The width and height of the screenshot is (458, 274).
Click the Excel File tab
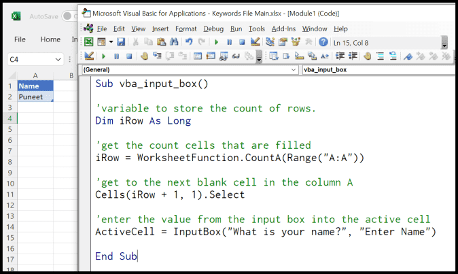coord(20,39)
